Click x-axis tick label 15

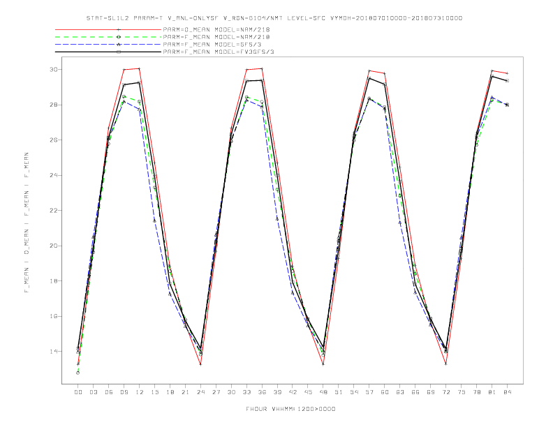click(154, 392)
